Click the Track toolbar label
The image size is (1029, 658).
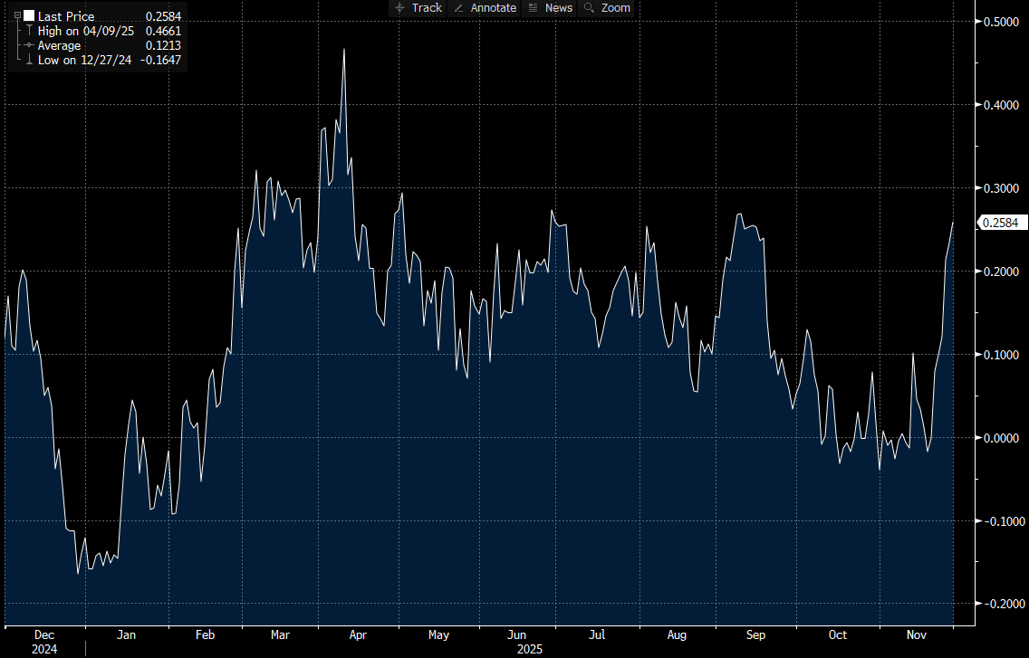pyautogui.click(x=427, y=8)
